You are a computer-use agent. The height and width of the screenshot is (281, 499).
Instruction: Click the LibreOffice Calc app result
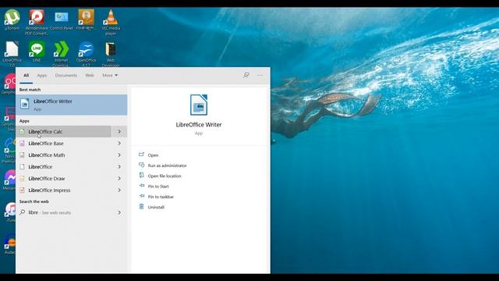coord(64,132)
